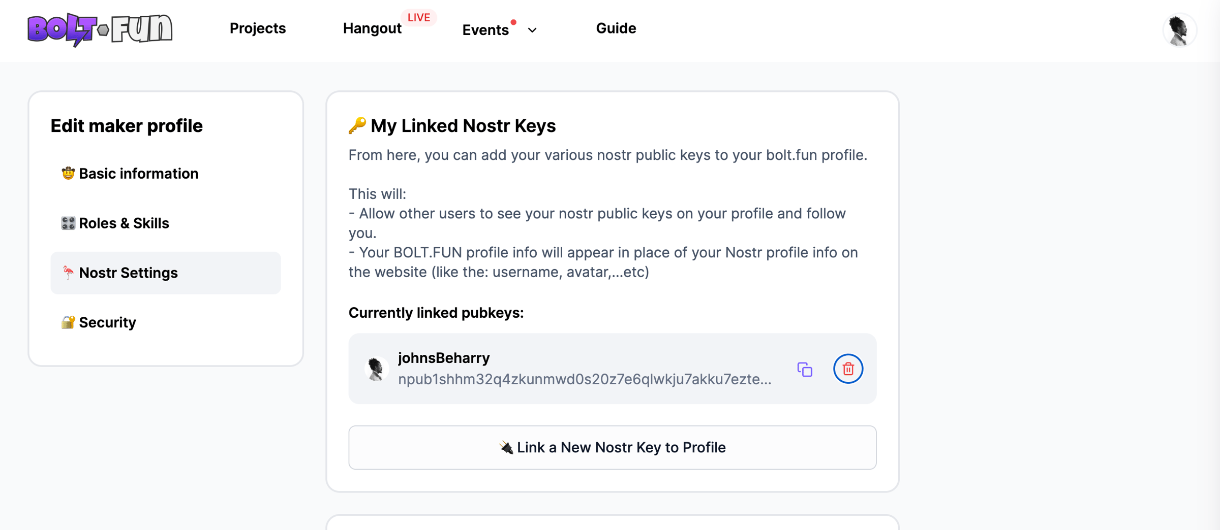Open Roles & Skills settings
Image resolution: width=1220 pixels, height=530 pixels.
(124, 223)
